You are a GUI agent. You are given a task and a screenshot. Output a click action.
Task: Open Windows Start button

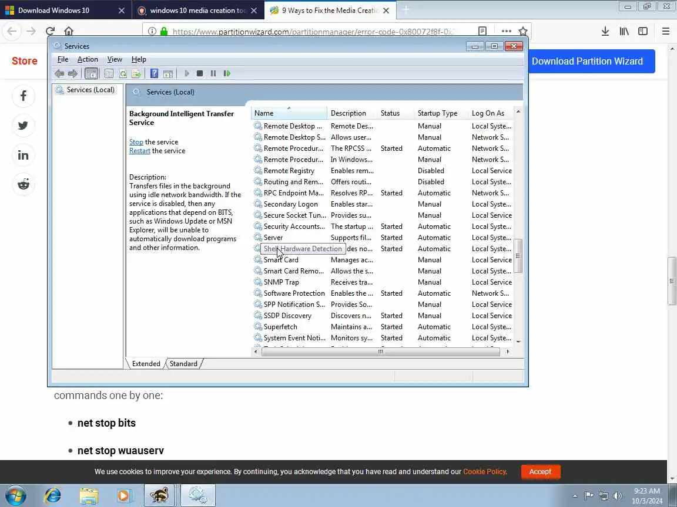[x=16, y=496]
